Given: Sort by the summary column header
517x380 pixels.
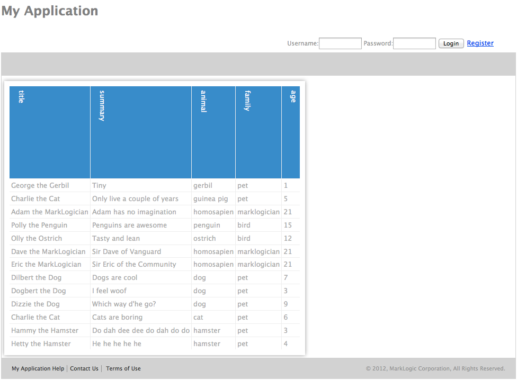Looking at the screenshot, I should (140, 132).
